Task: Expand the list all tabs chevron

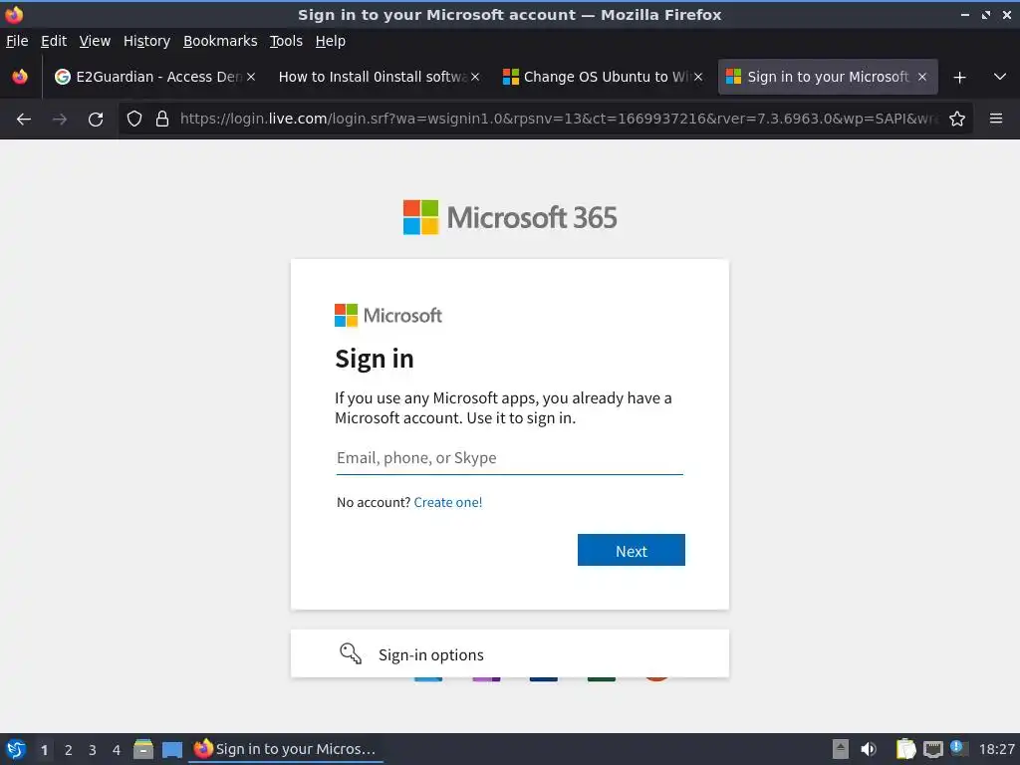Action: [1000, 77]
